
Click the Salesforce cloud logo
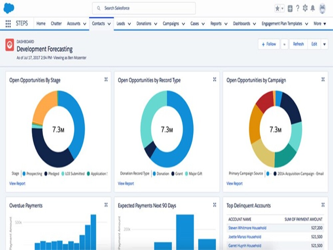click(x=9, y=7)
